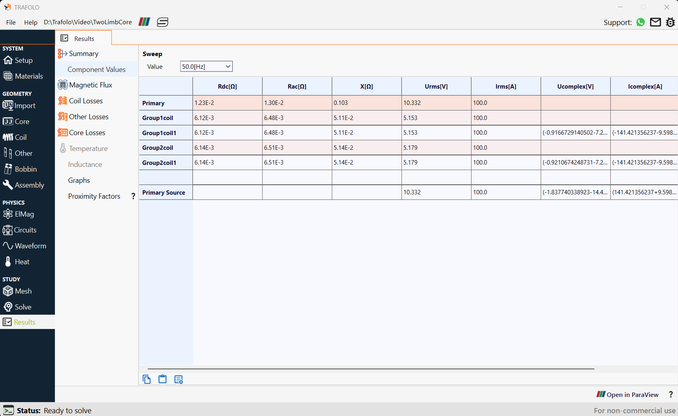Open Setup in the System section
678x416 pixels.
click(18, 60)
